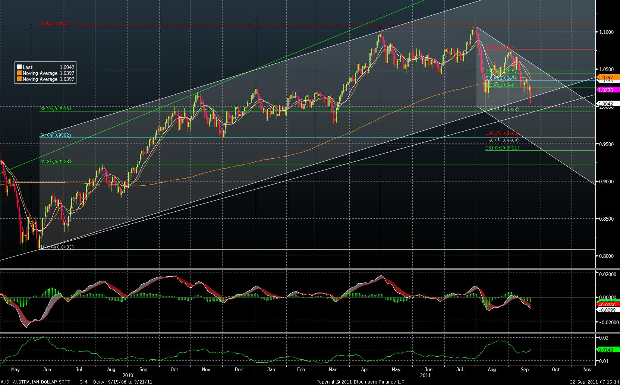620x385 pixels.
Task: Click the white -0.0099 MACD value tag
Action: tap(608, 309)
